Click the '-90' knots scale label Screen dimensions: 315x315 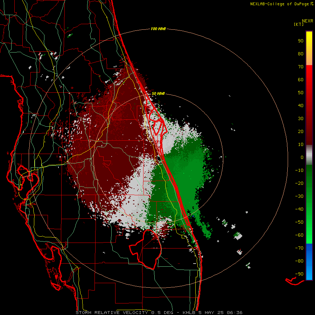pos(299,274)
